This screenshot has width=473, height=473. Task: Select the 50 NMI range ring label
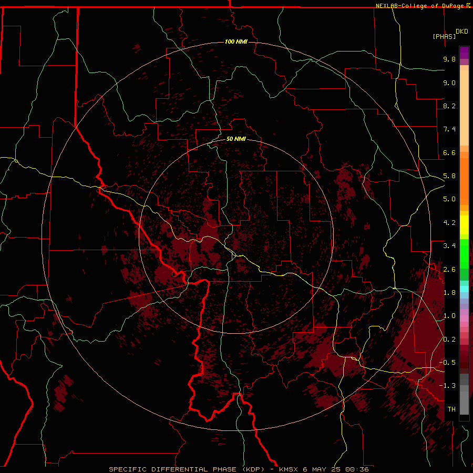point(236,139)
